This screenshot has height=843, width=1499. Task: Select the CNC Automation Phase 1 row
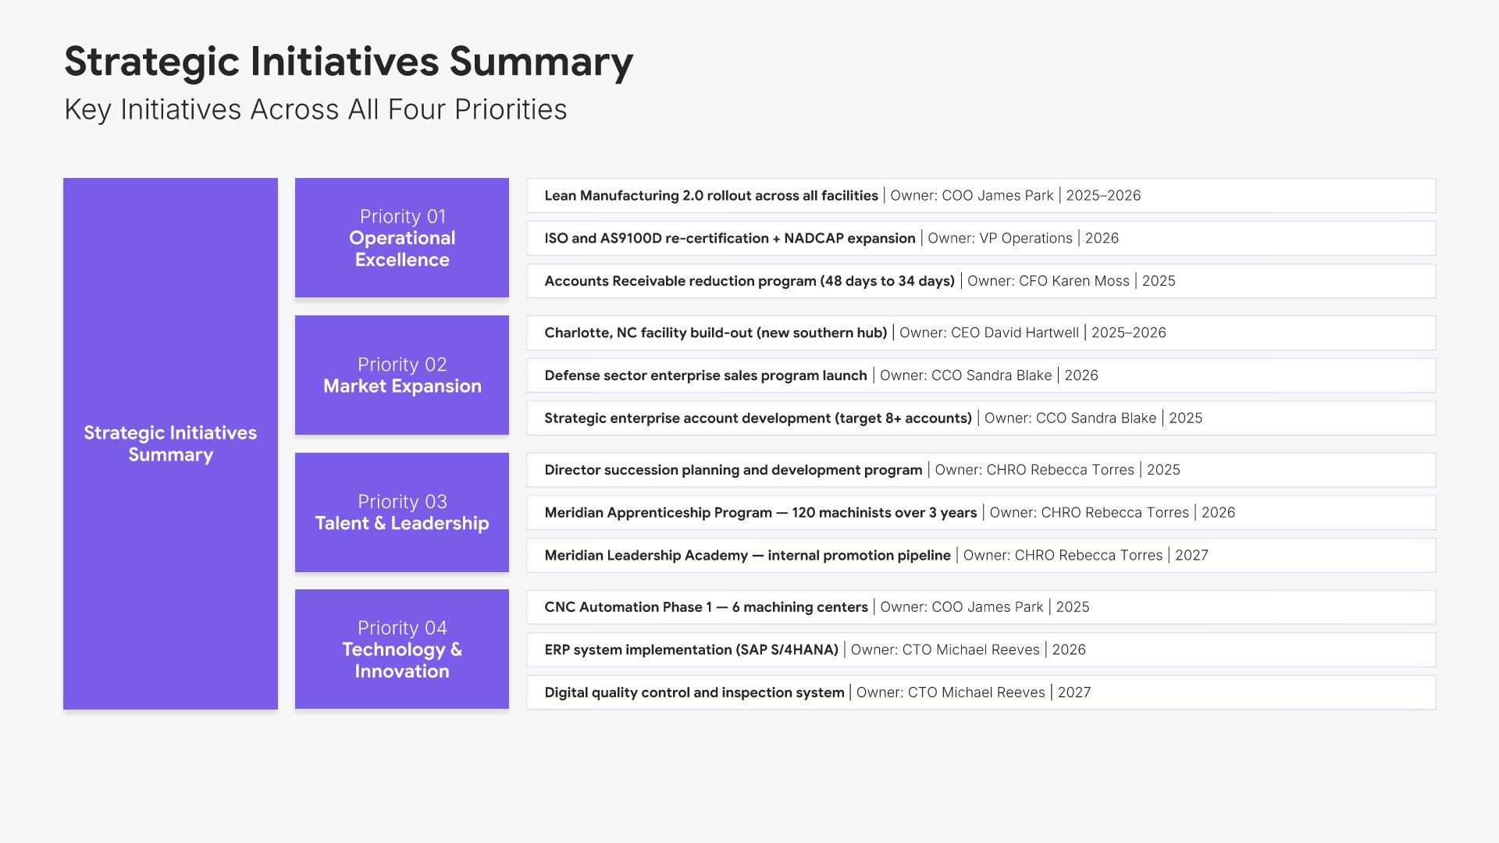(x=980, y=607)
